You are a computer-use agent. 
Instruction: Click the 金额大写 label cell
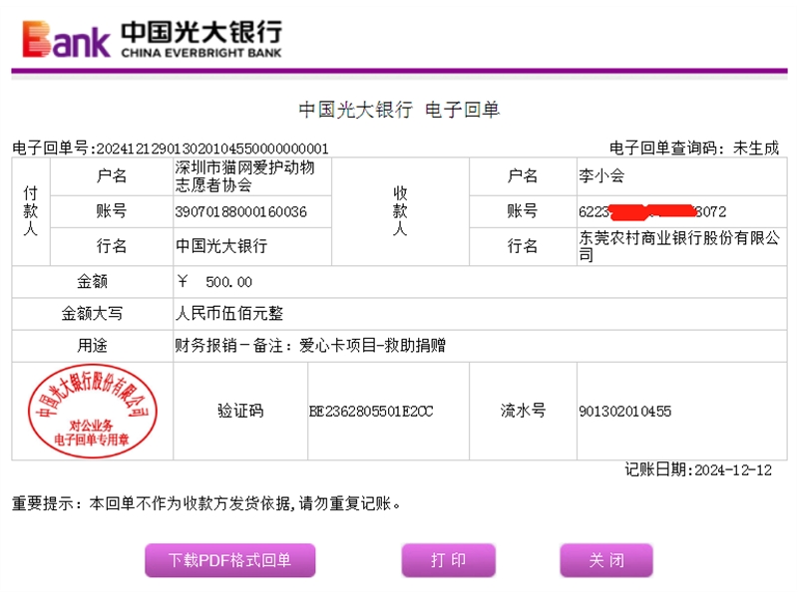point(92,313)
